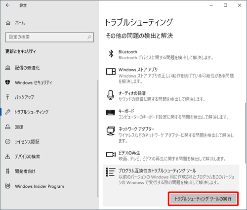Screen dimensions: 247x210
Task: Select the Windows ストア アプリ troubleshooter title
Action: [x=138, y=70]
